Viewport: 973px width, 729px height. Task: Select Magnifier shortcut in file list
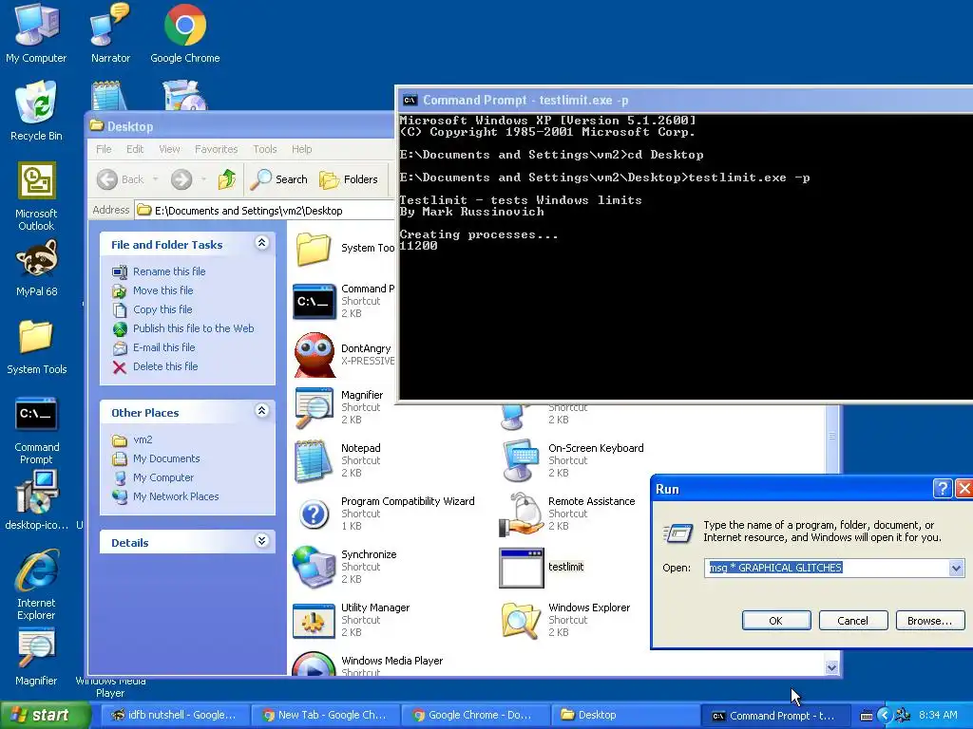(x=339, y=407)
